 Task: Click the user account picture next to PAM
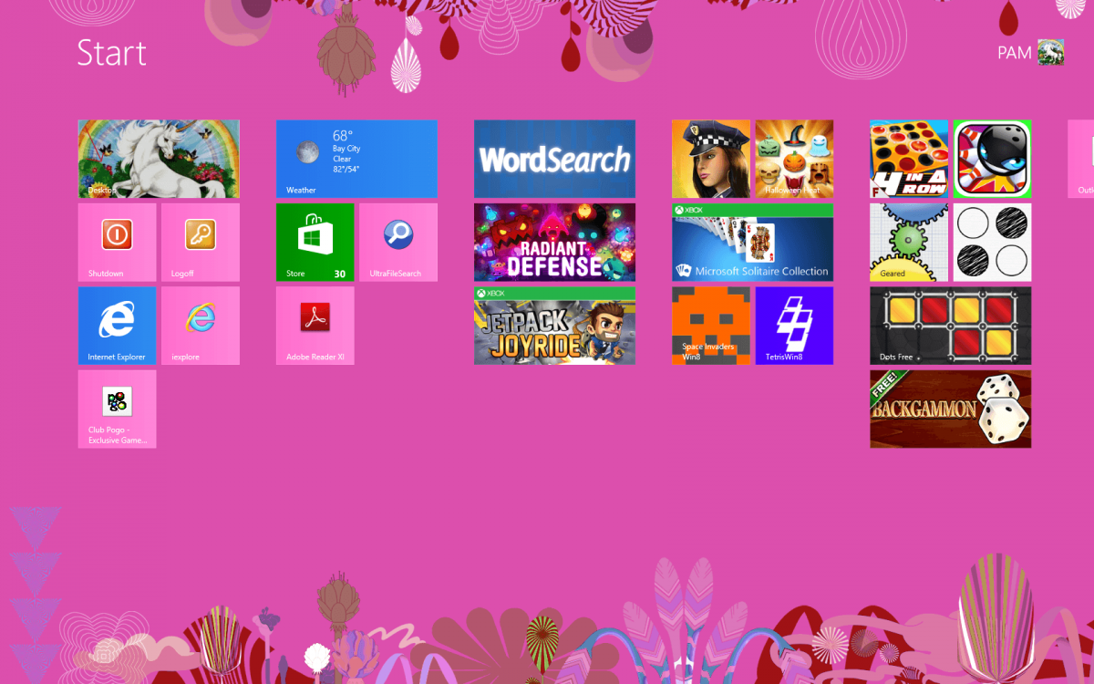pyautogui.click(x=1051, y=52)
